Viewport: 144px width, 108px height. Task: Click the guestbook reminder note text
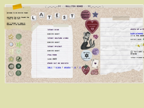[x=16, y=24]
